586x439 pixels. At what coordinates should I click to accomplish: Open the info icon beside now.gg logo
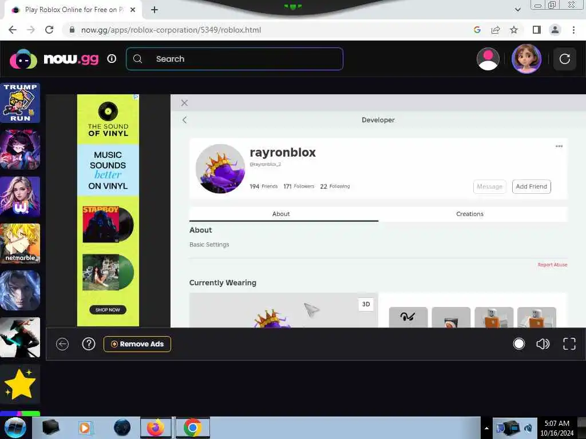(112, 59)
